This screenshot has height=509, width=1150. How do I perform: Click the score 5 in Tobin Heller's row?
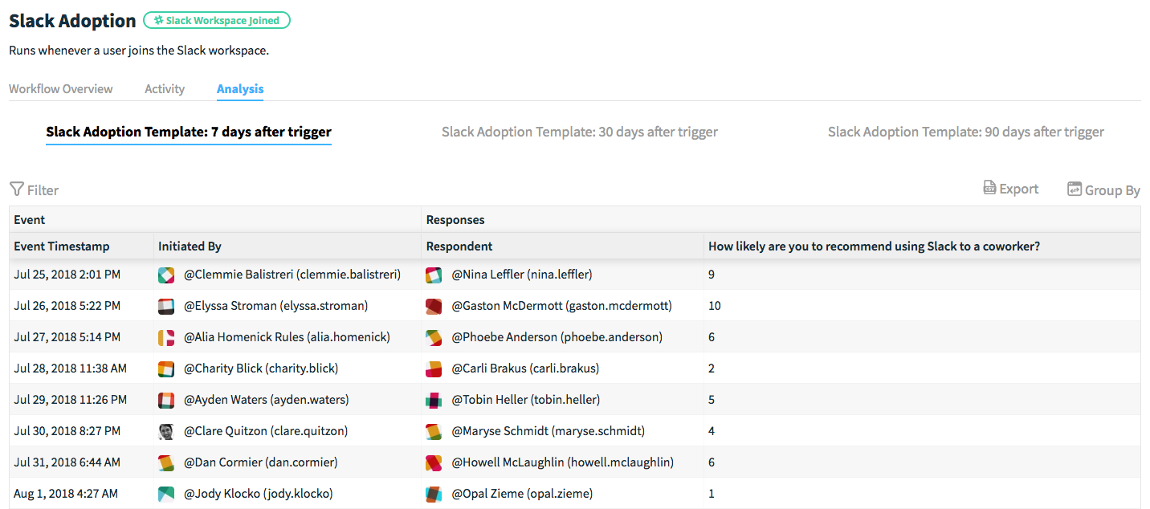click(x=712, y=400)
